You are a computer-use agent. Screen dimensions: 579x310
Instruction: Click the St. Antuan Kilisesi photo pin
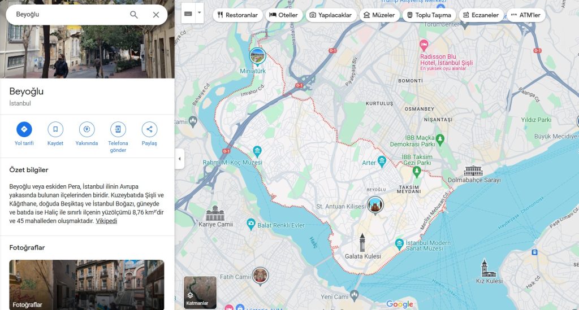point(375,206)
